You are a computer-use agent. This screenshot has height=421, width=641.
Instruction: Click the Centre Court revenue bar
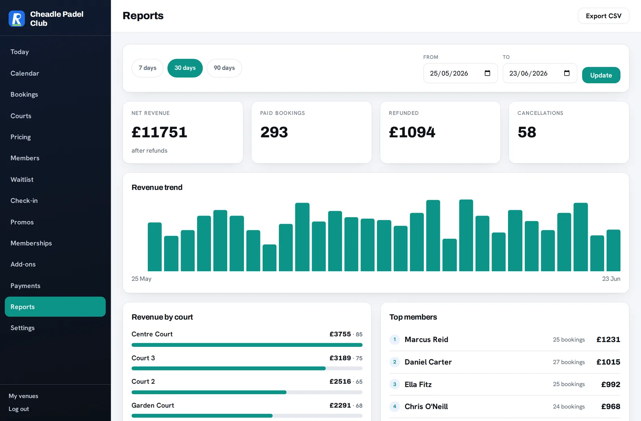pos(247,345)
